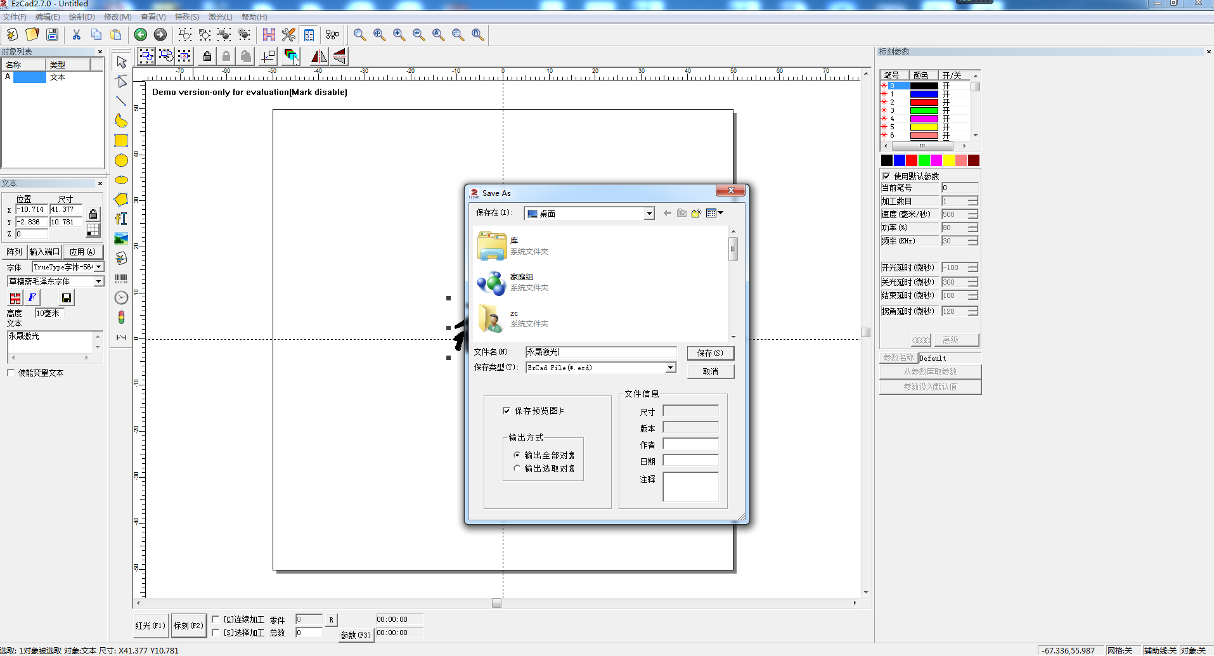
Task: Click the text tool in left toolbar
Action: (121, 219)
